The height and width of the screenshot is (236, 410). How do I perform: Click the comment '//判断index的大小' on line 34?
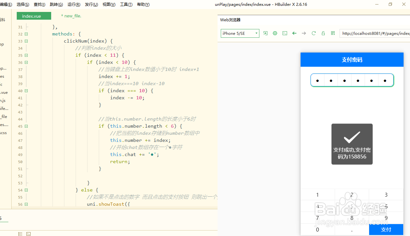(98, 48)
